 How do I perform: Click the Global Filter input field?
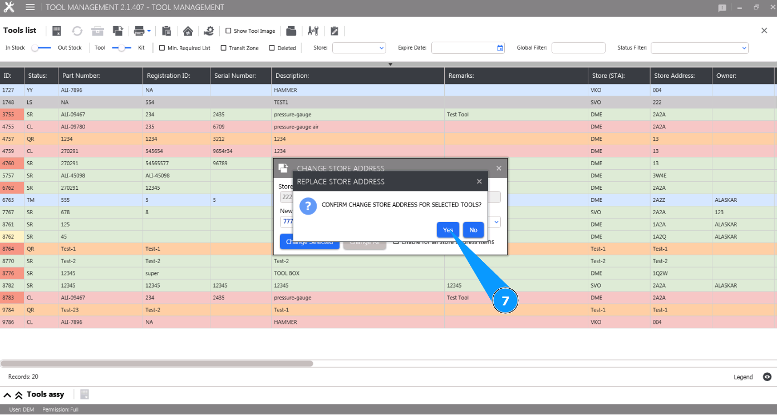coord(578,48)
